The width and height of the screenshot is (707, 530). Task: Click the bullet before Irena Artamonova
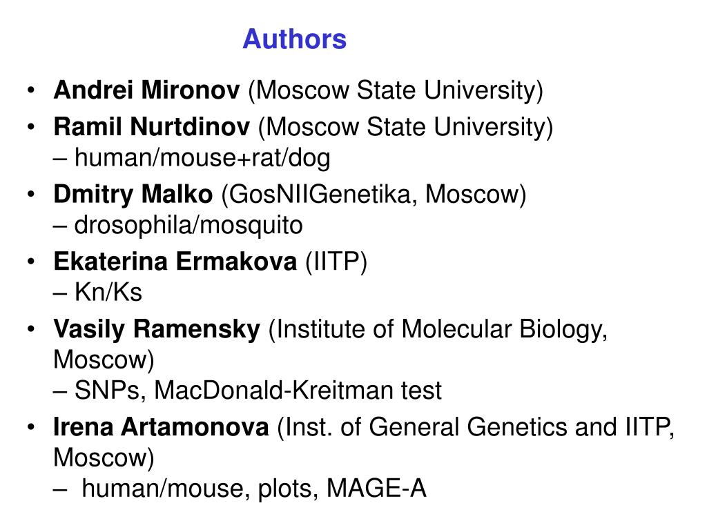point(30,426)
